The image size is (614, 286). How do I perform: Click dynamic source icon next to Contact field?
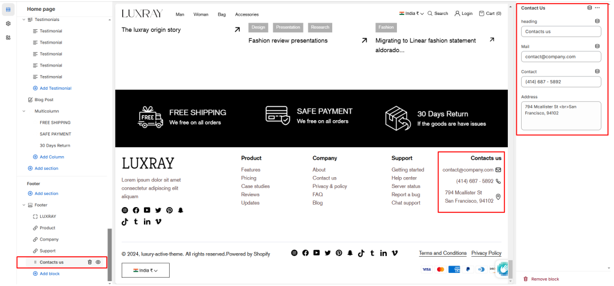coord(597,72)
